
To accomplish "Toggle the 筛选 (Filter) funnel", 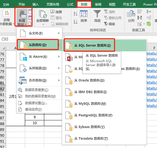I will pyautogui.click(x=97, y=16).
